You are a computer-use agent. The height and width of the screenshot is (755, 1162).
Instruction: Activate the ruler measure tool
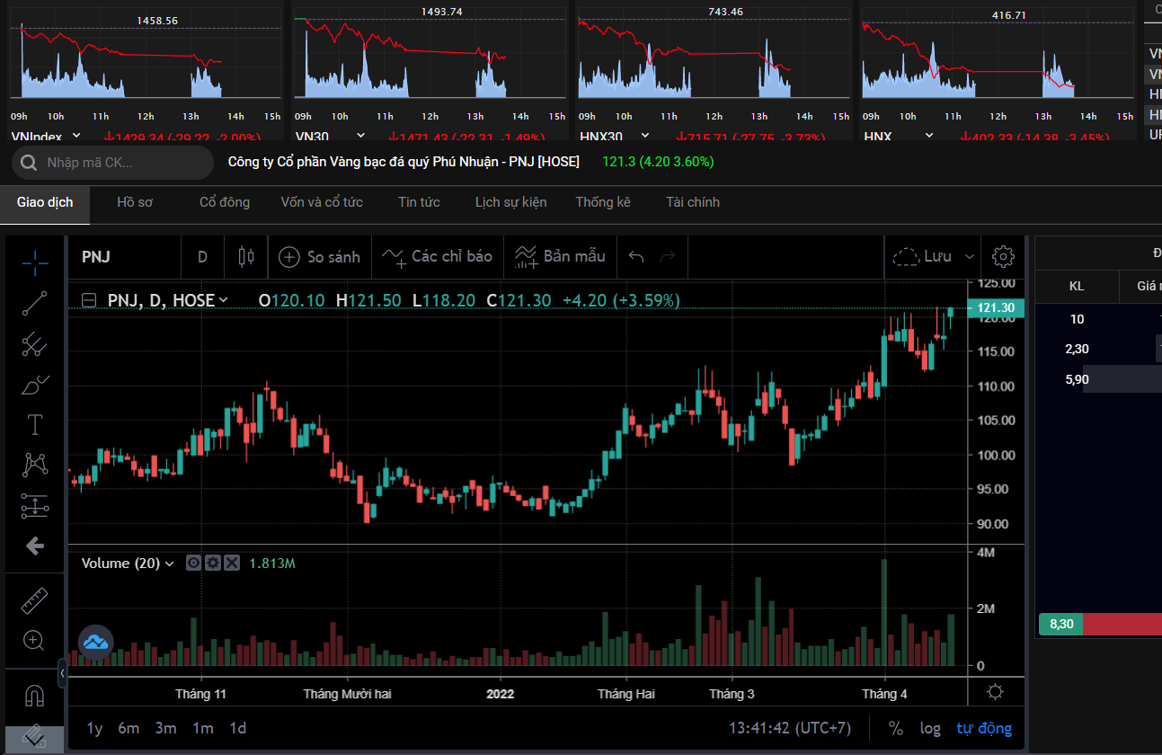[35, 600]
